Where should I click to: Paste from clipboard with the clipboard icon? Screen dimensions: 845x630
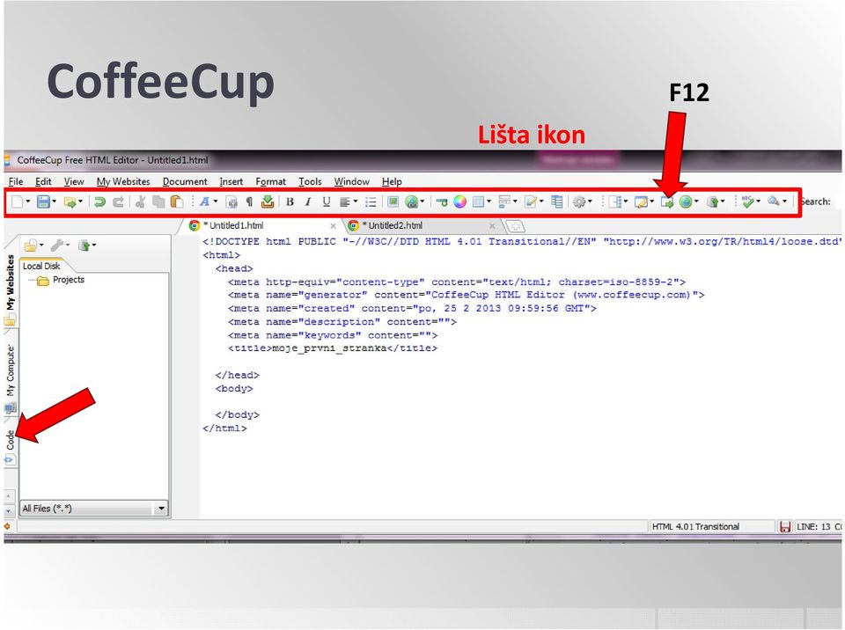176,202
